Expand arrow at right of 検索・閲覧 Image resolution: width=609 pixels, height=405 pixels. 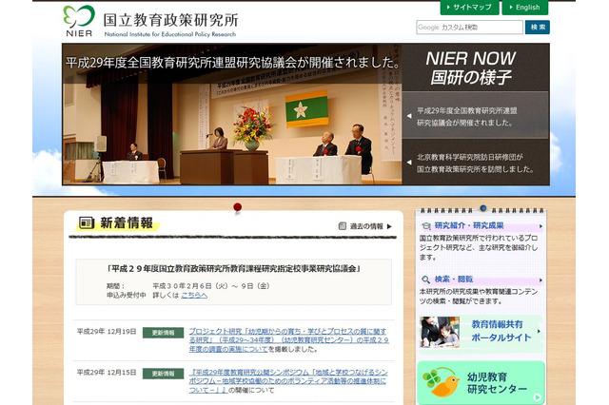tap(540, 280)
